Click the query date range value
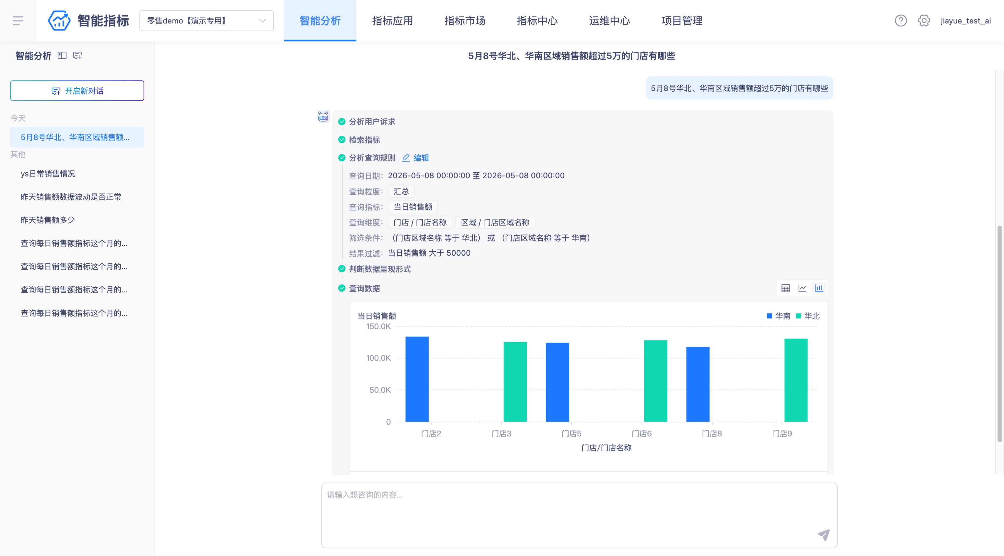 476,176
